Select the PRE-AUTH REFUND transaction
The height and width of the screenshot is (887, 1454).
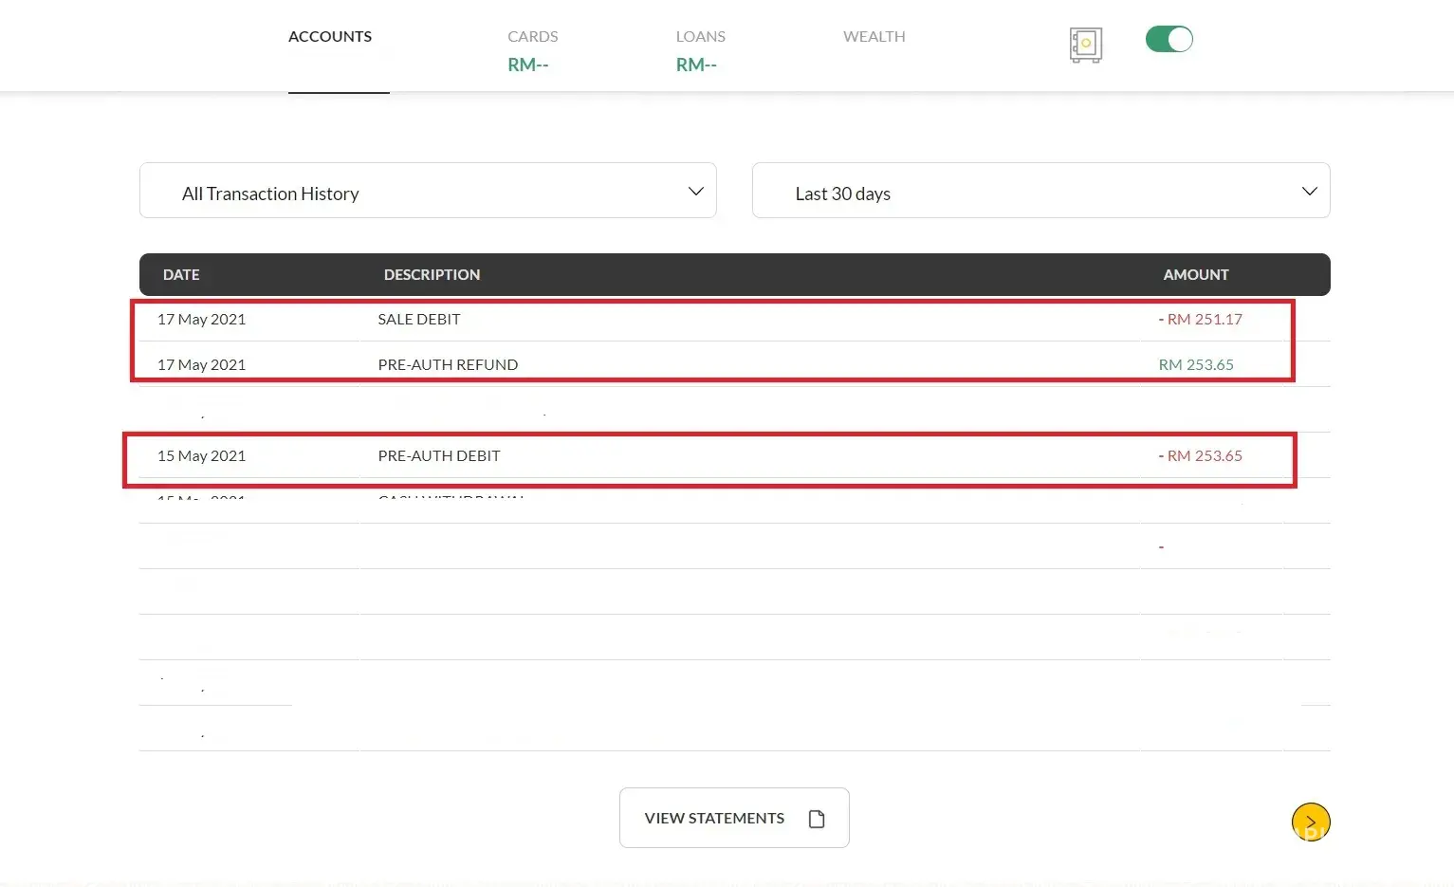coord(448,365)
